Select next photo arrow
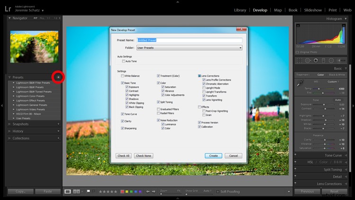Screen dimensions: 355x200 [x=154, y=191]
